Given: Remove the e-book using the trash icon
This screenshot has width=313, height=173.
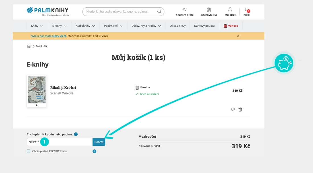Looking at the screenshot, I should click(240, 109).
